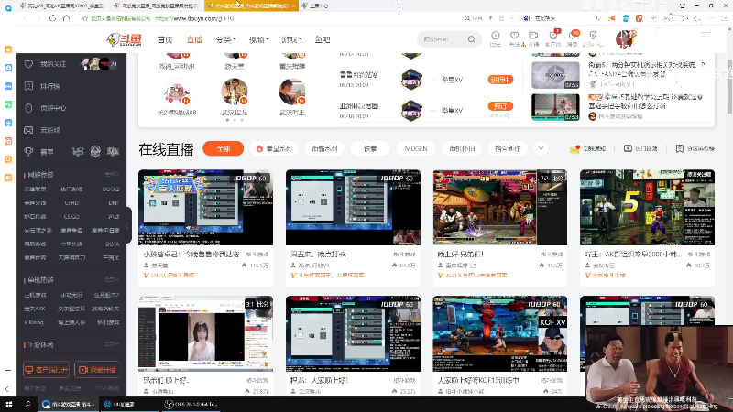Viewport: 733px width, 412px height.
Task: Click the browser address bar URL
Action: coord(194,18)
